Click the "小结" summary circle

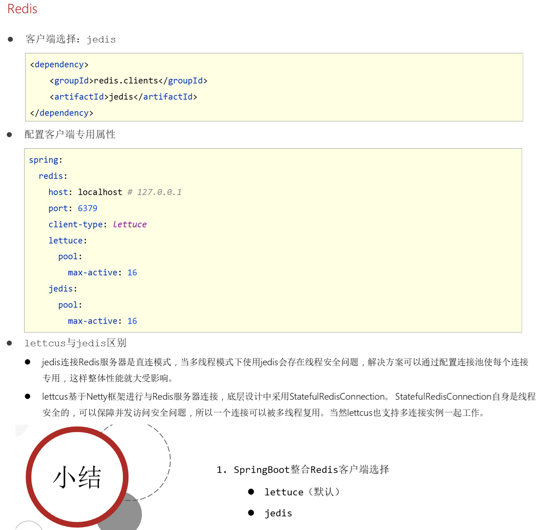[x=77, y=477]
